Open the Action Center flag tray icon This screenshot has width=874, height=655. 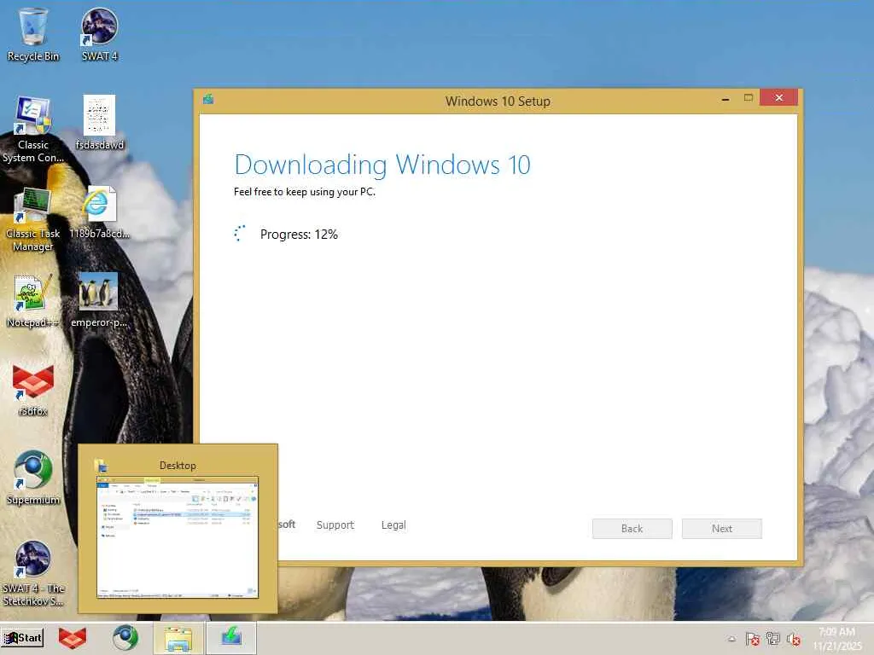tap(752, 639)
